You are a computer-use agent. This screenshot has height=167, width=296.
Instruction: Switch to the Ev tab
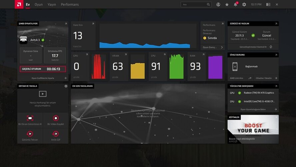coord(28,4)
